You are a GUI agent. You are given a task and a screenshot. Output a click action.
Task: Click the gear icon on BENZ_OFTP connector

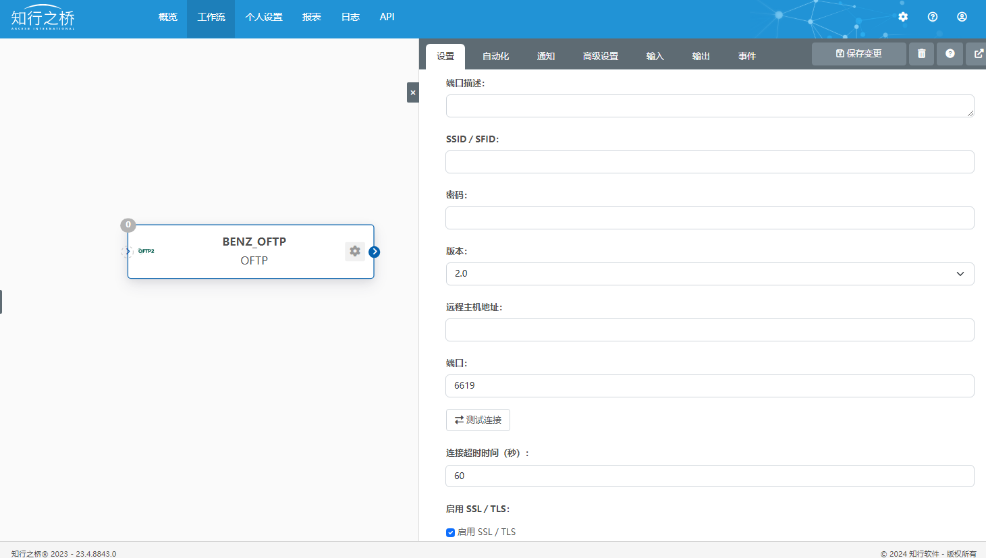[x=355, y=251]
